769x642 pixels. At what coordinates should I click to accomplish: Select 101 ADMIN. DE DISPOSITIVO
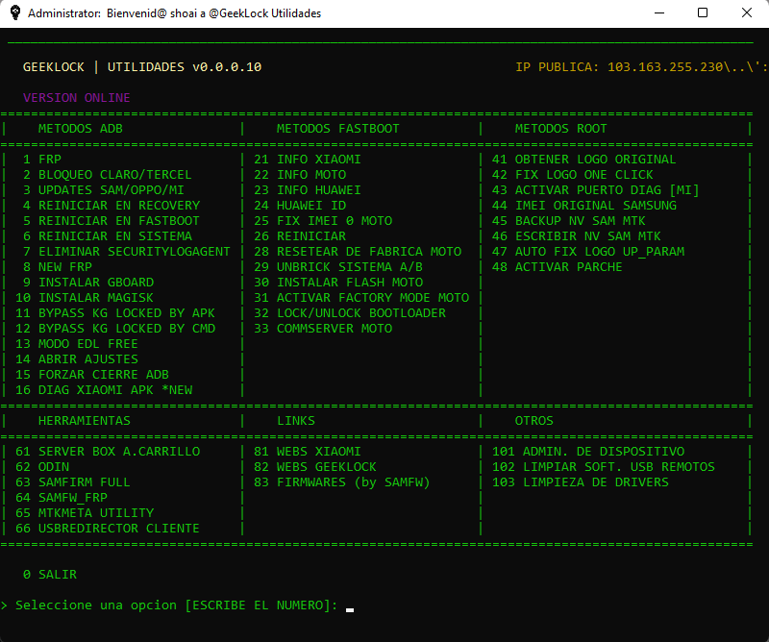tap(577, 451)
